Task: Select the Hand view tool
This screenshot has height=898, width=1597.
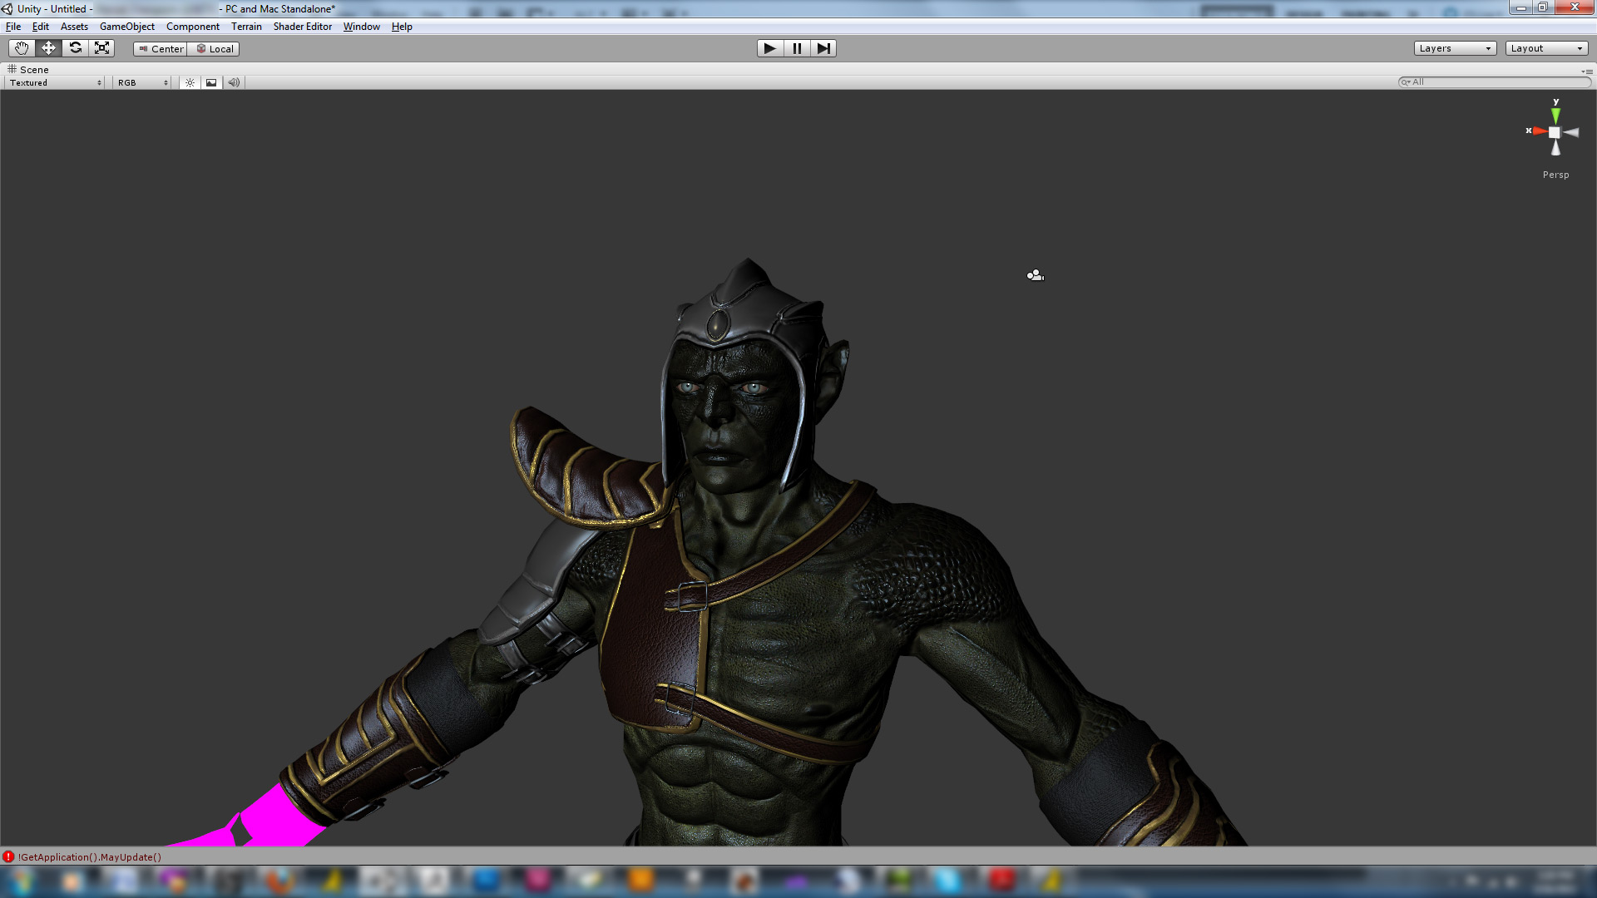Action: pyautogui.click(x=22, y=48)
